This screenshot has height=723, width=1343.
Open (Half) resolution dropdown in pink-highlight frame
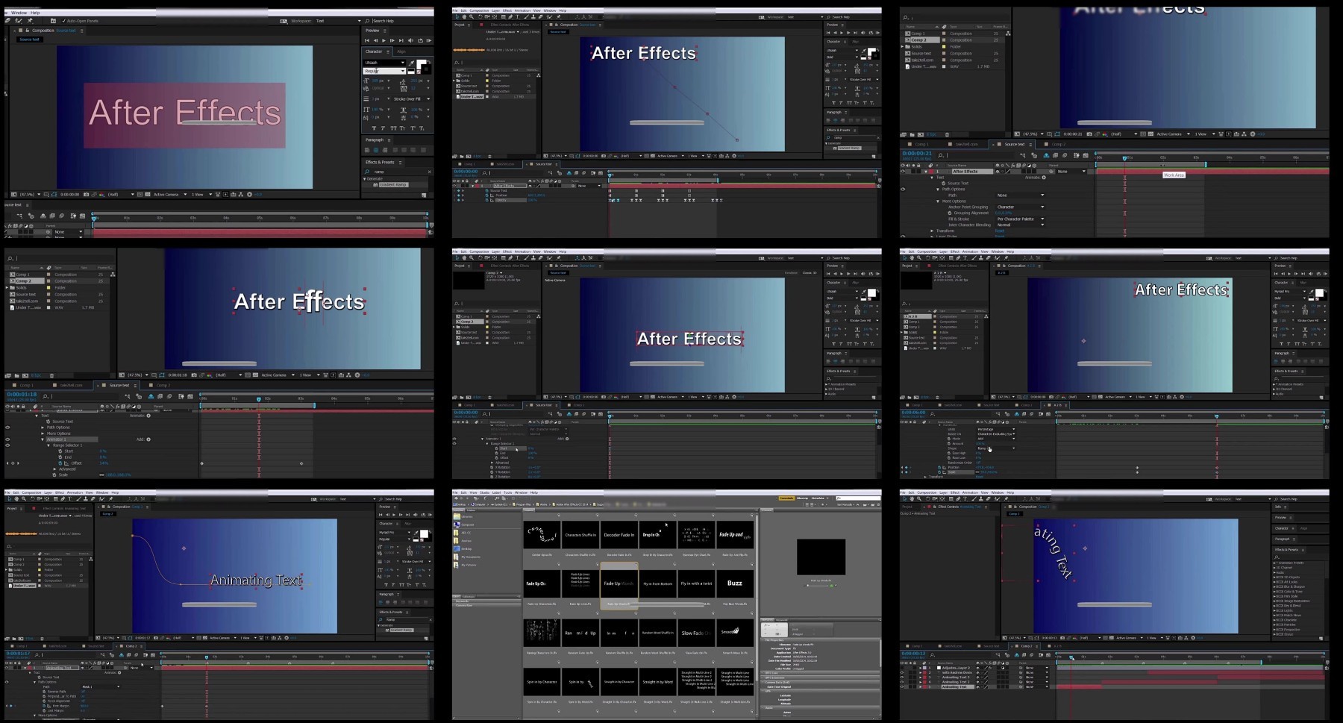click(121, 194)
